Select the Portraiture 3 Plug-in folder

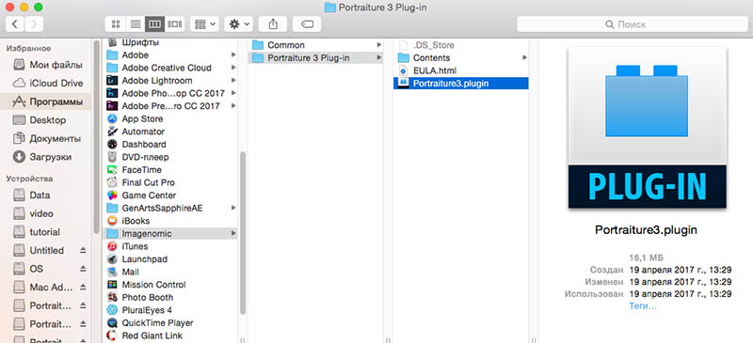tap(316, 58)
